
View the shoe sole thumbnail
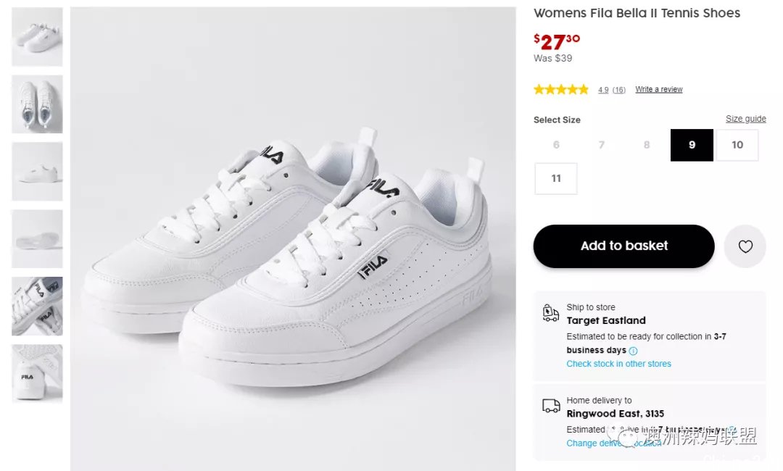pyautogui.click(x=38, y=239)
